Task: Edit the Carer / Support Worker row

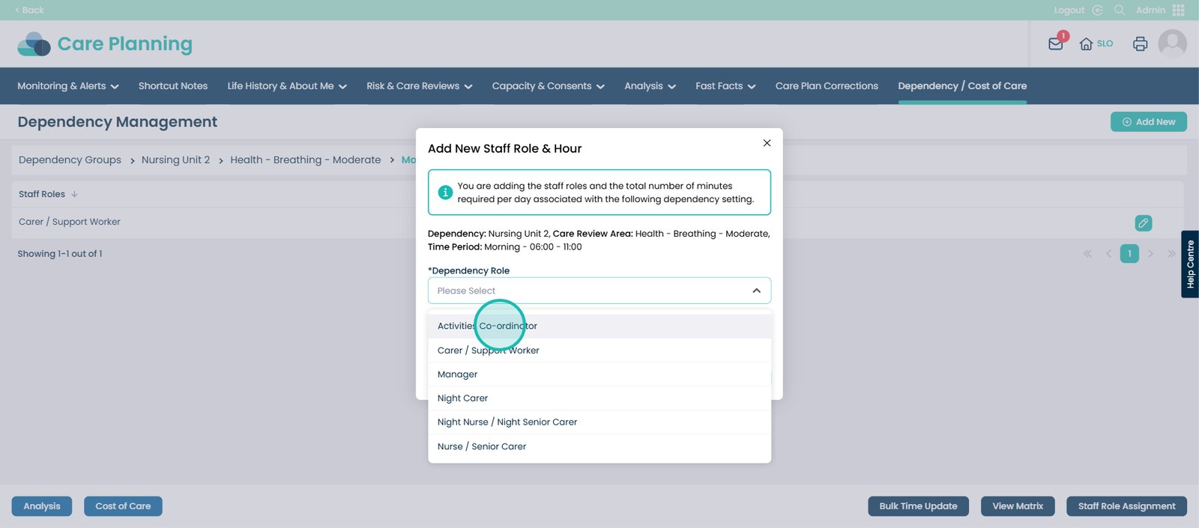Action: point(1143,223)
